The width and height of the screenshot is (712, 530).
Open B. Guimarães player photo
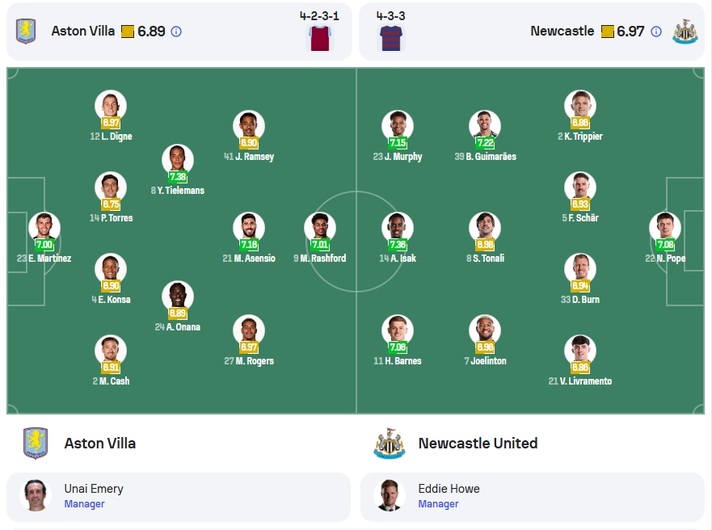pyautogui.click(x=485, y=126)
